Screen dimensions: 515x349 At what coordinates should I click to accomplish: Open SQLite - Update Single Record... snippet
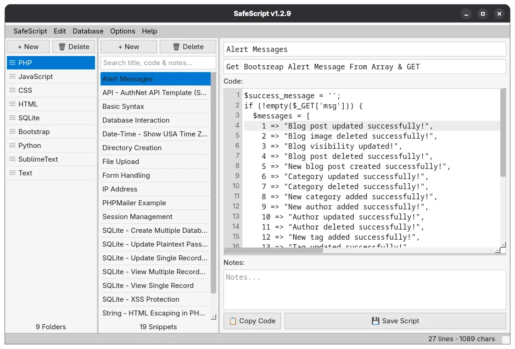155,258
